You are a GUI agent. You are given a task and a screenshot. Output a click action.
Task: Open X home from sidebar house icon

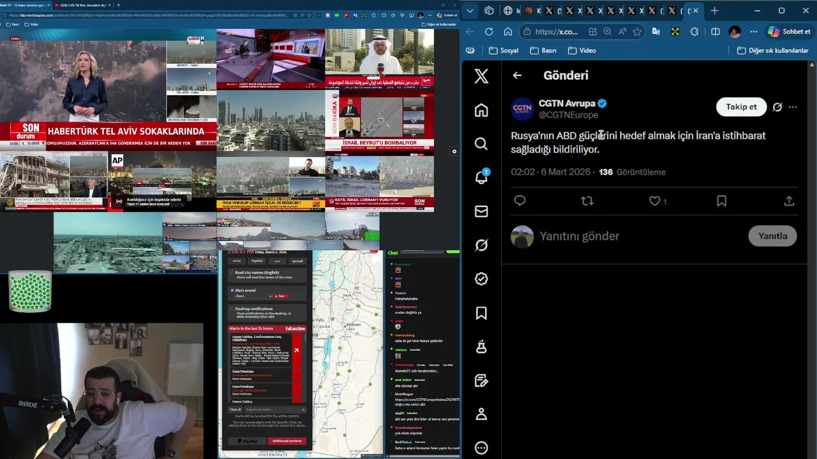click(481, 110)
